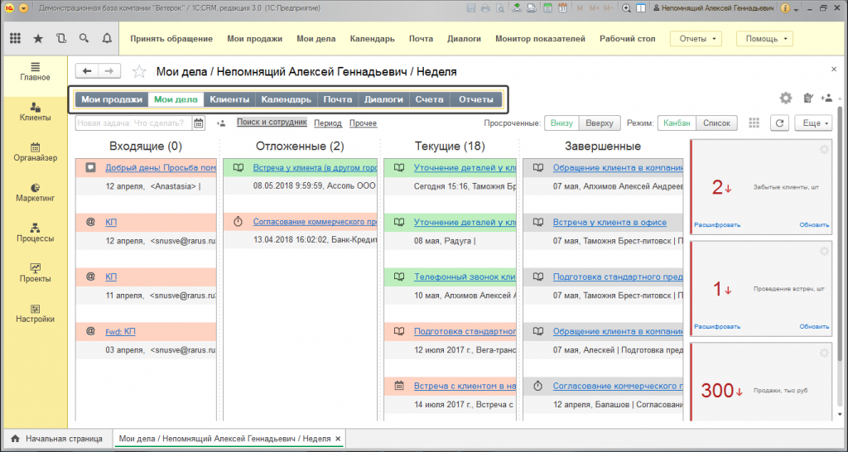
Task: Open the Еще dropdown menu
Action: (813, 123)
